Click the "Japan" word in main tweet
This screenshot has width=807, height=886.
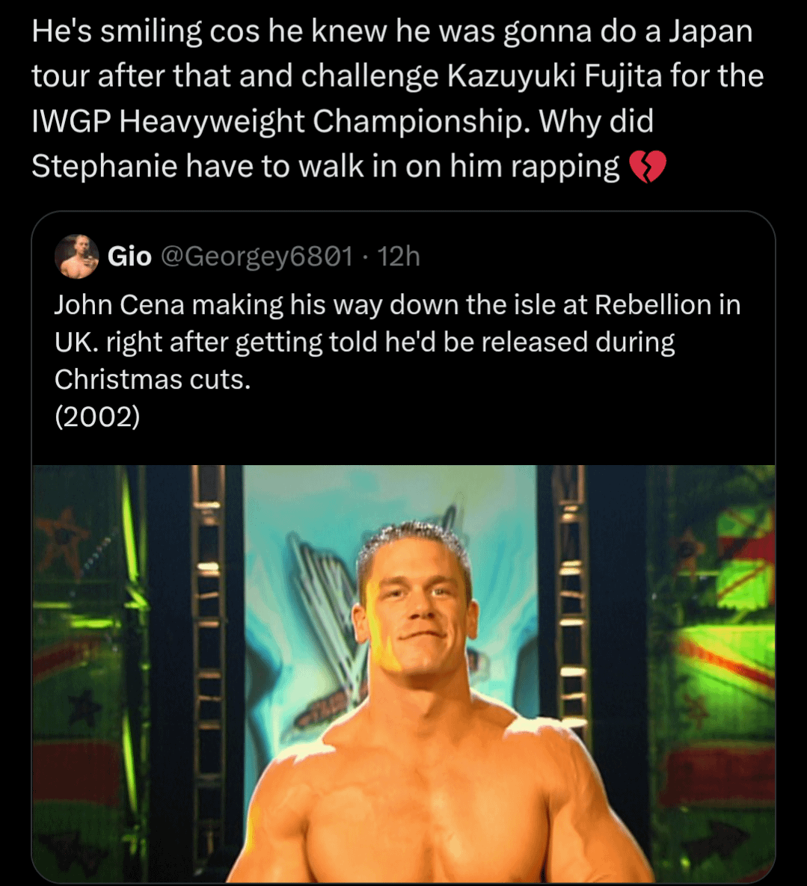pyautogui.click(x=711, y=31)
